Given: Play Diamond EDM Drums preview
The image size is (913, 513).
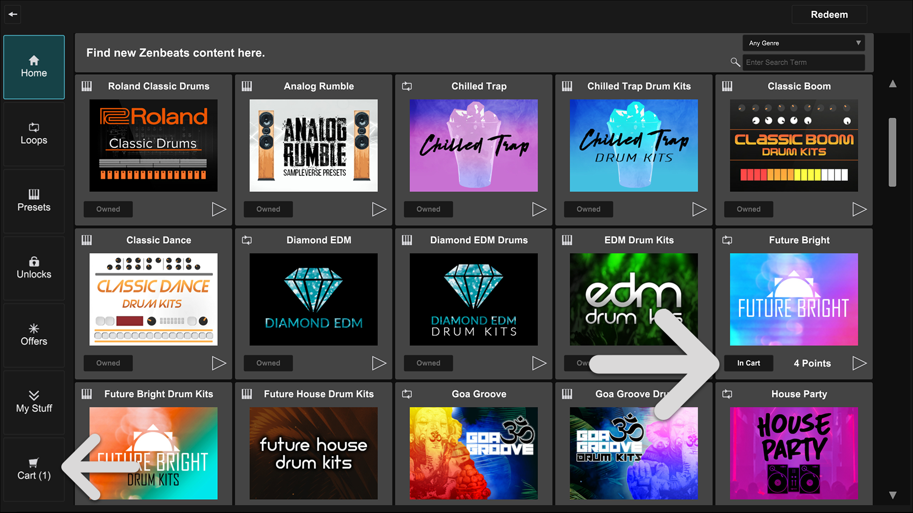Looking at the screenshot, I should (x=539, y=363).
